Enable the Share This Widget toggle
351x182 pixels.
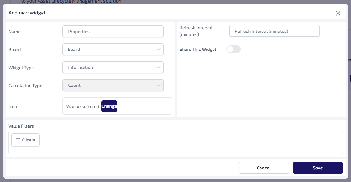[233, 49]
